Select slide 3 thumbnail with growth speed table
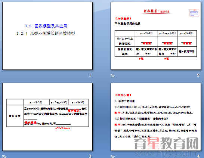 click(47, 117)
